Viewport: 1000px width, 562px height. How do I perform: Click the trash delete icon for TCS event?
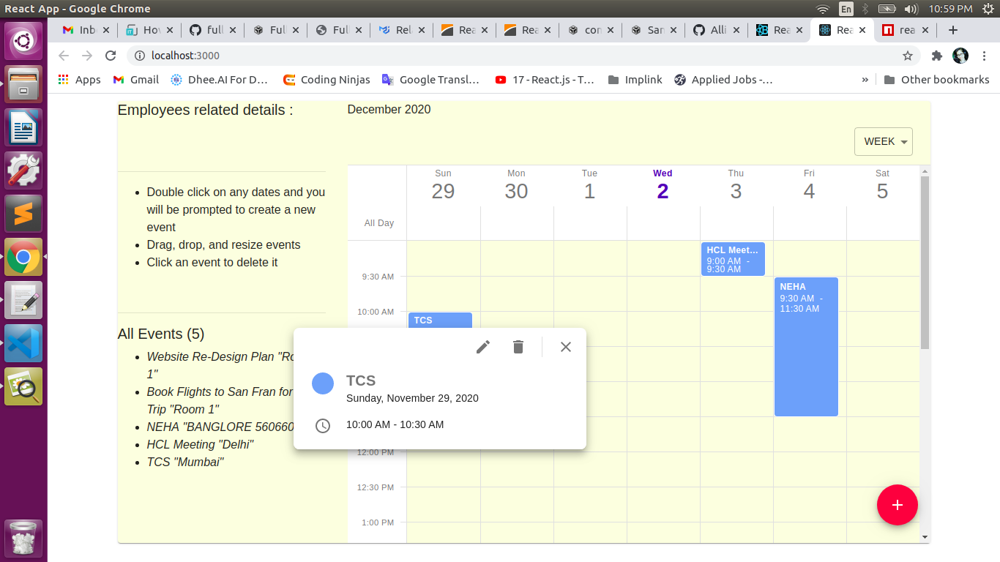[518, 347]
